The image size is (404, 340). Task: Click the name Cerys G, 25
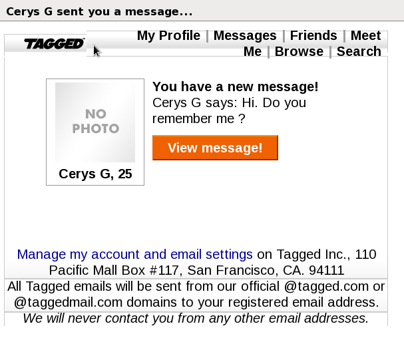(x=95, y=174)
